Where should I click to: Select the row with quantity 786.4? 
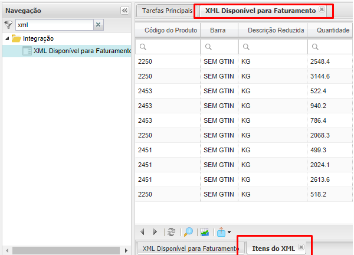tap(244, 120)
